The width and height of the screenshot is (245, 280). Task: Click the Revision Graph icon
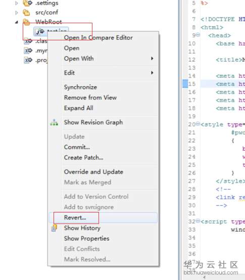point(54,123)
